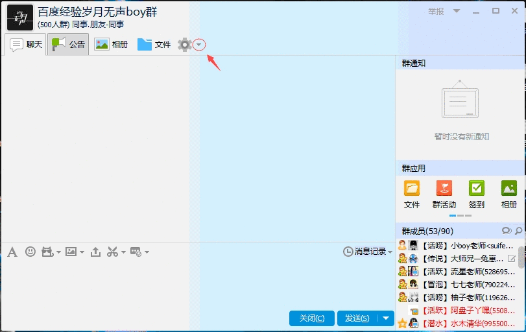This screenshot has height=332, width=526.
Task: Open the group avatar image
Action: (x=20, y=18)
